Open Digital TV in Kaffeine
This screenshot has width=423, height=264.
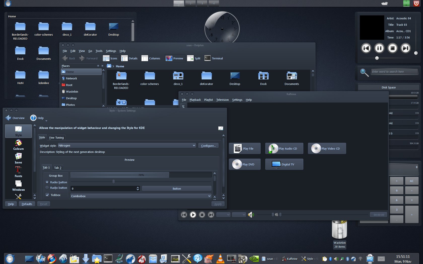pyautogui.click(x=284, y=164)
